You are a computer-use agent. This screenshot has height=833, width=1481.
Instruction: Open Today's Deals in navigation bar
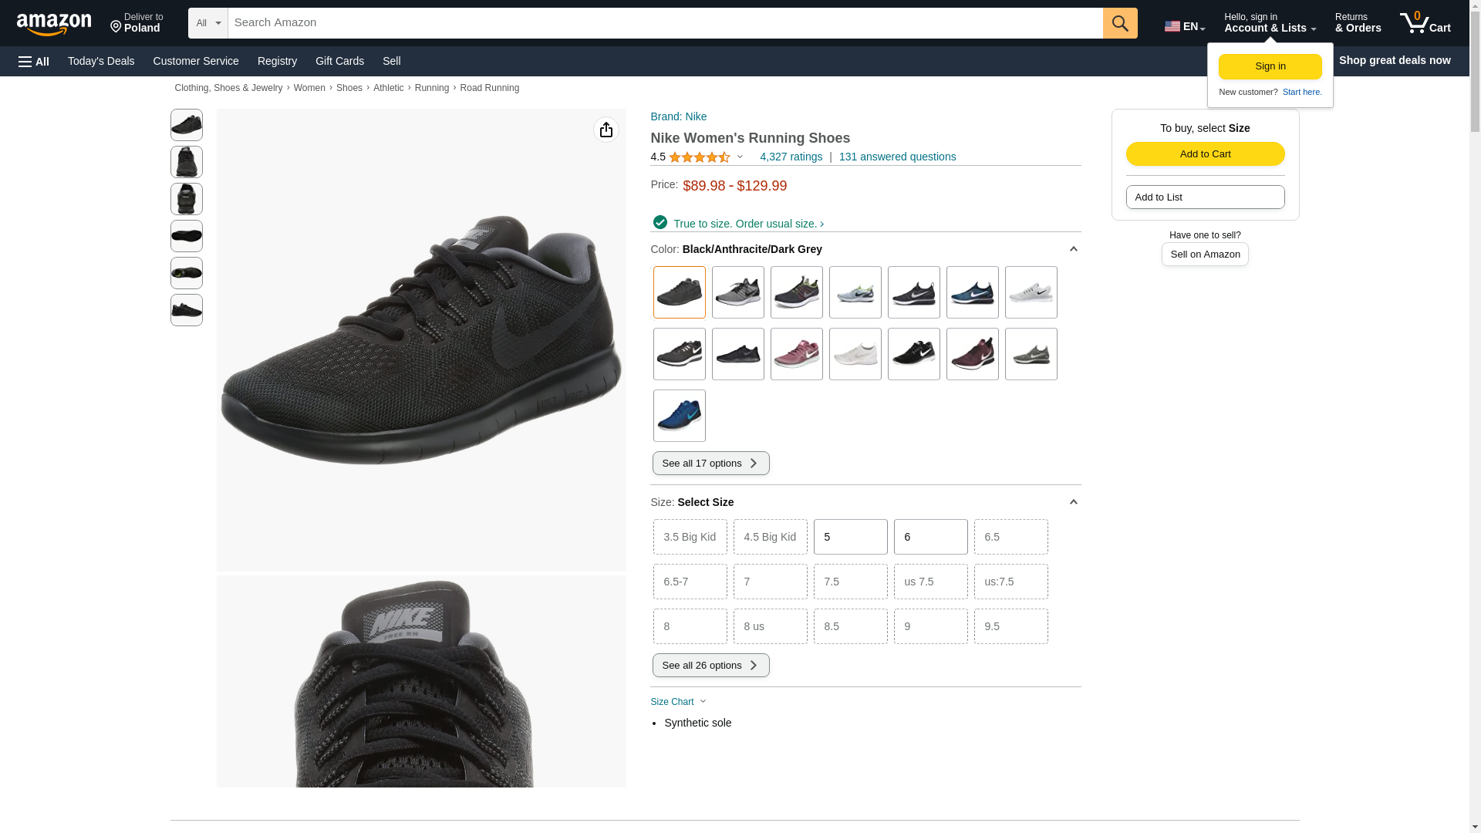point(101,61)
